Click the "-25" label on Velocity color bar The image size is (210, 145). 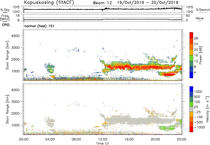coord(197,112)
